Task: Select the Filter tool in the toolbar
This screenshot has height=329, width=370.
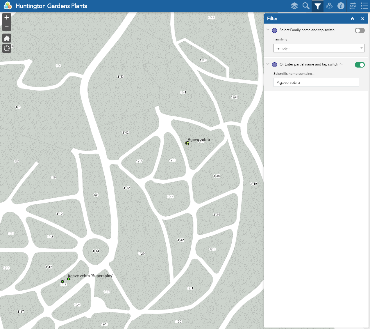Action: tap(317, 6)
